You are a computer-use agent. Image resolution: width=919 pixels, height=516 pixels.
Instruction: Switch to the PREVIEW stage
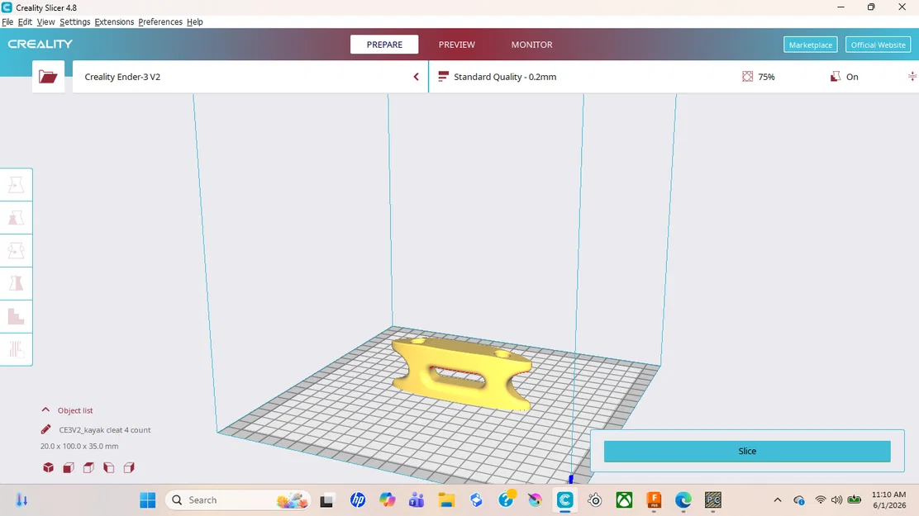(x=456, y=45)
